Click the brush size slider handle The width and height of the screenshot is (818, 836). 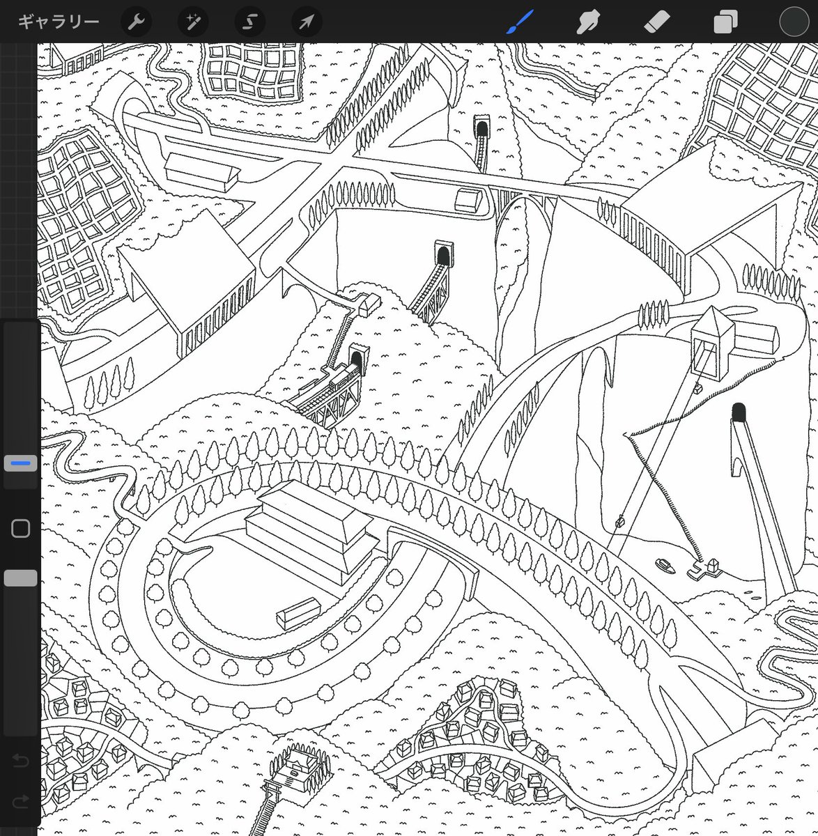[x=21, y=463]
